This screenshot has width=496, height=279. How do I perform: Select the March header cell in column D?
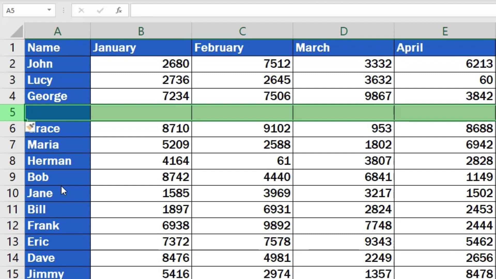point(344,48)
